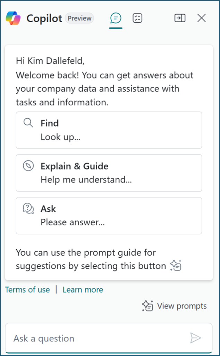This screenshot has width=220, height=356.
Task: Select the Find 'Look up...' prompt card
Action: [x=109, y=130]
